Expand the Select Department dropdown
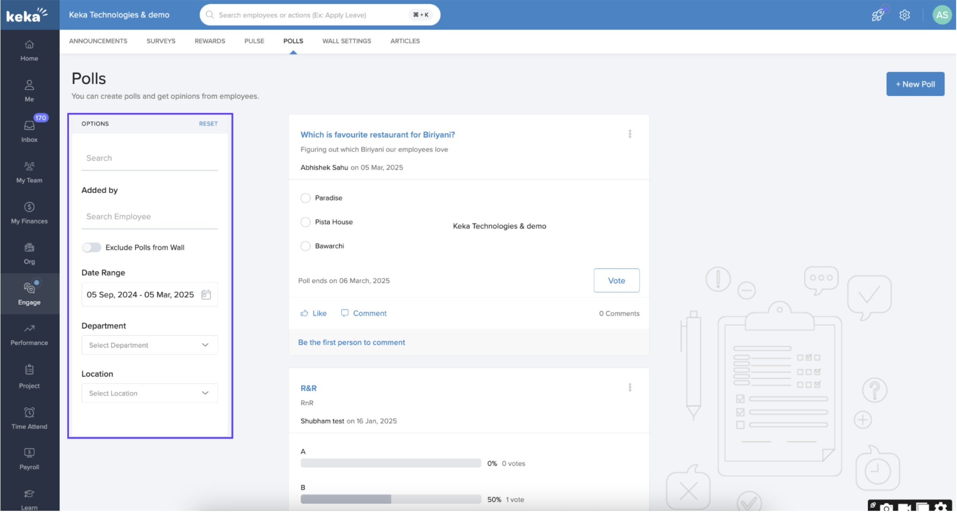 click(149, 345)
